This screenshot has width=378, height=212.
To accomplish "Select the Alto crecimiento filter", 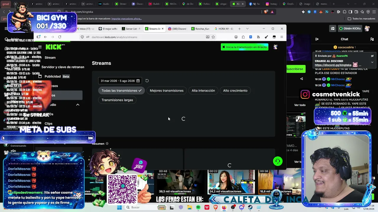I will tap(235, 90).
